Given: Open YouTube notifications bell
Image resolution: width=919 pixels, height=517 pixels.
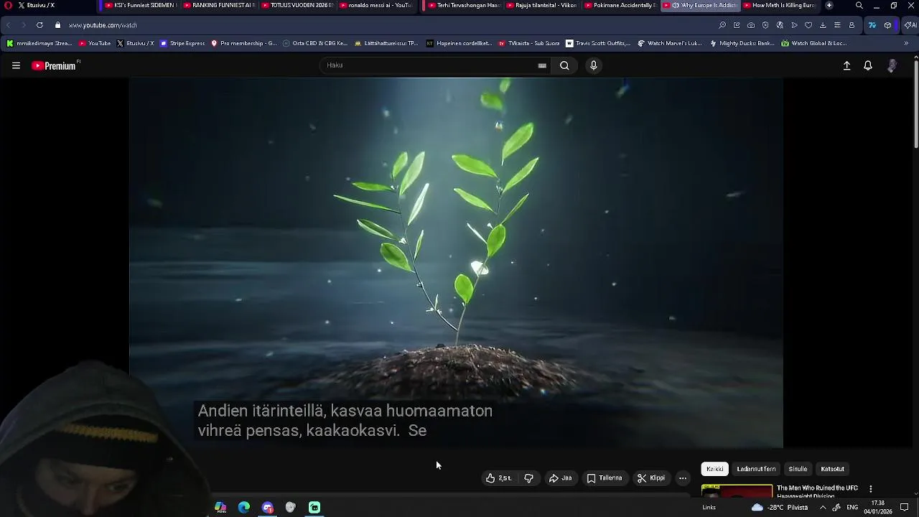Looking at the screenshot, I should tap(868, 65).
